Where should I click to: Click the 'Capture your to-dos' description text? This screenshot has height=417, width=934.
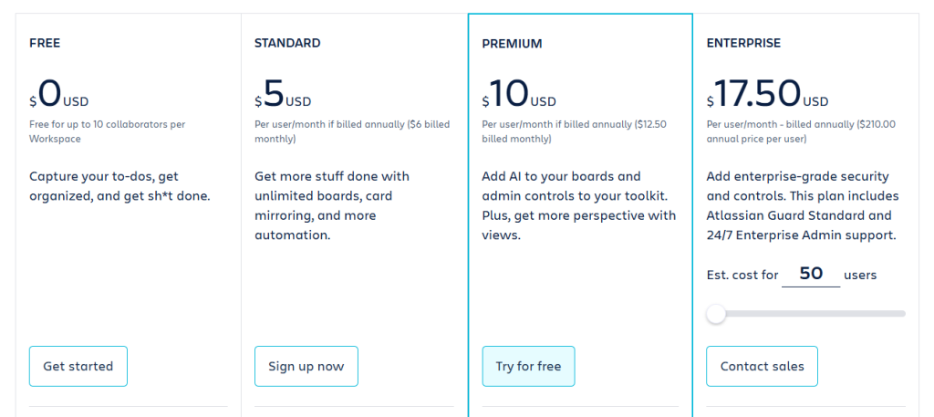120,185
